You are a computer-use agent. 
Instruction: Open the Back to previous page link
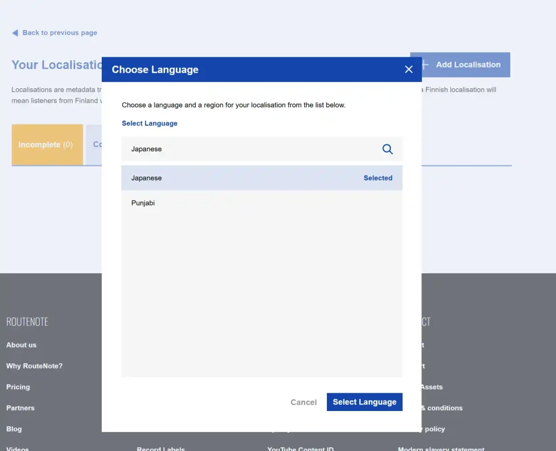pyautogui.click(x=59, y=33)
